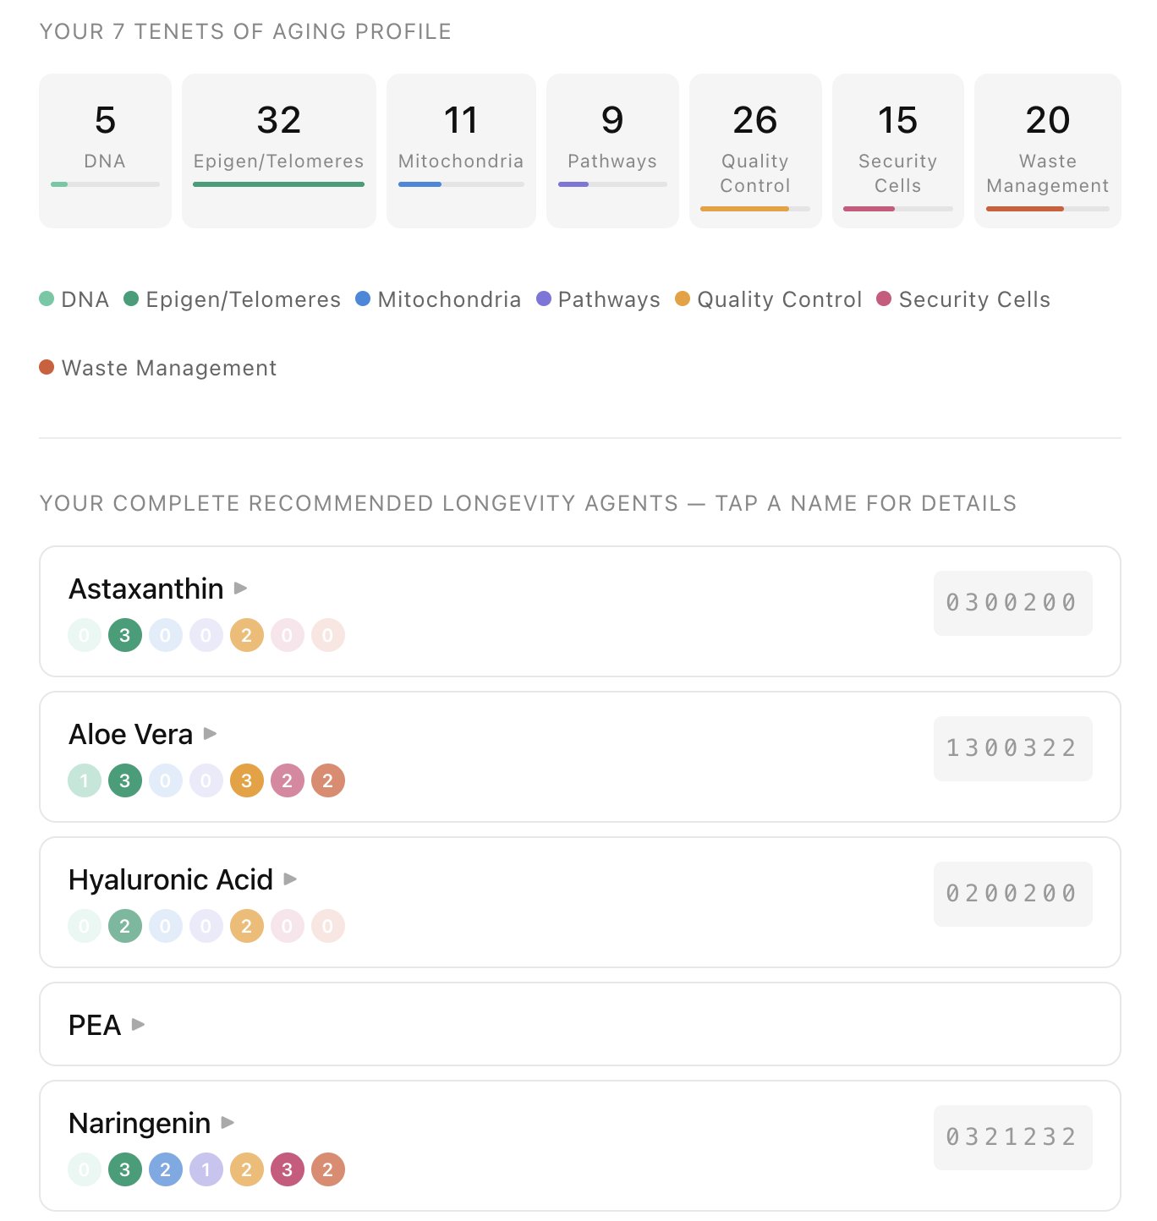Open the Naringenin agent name
The image size is (1157, 1221).
(140, 1123)
